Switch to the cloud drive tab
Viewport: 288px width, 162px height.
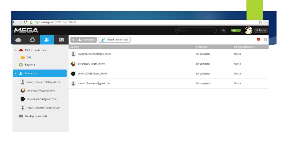(18, 40)
